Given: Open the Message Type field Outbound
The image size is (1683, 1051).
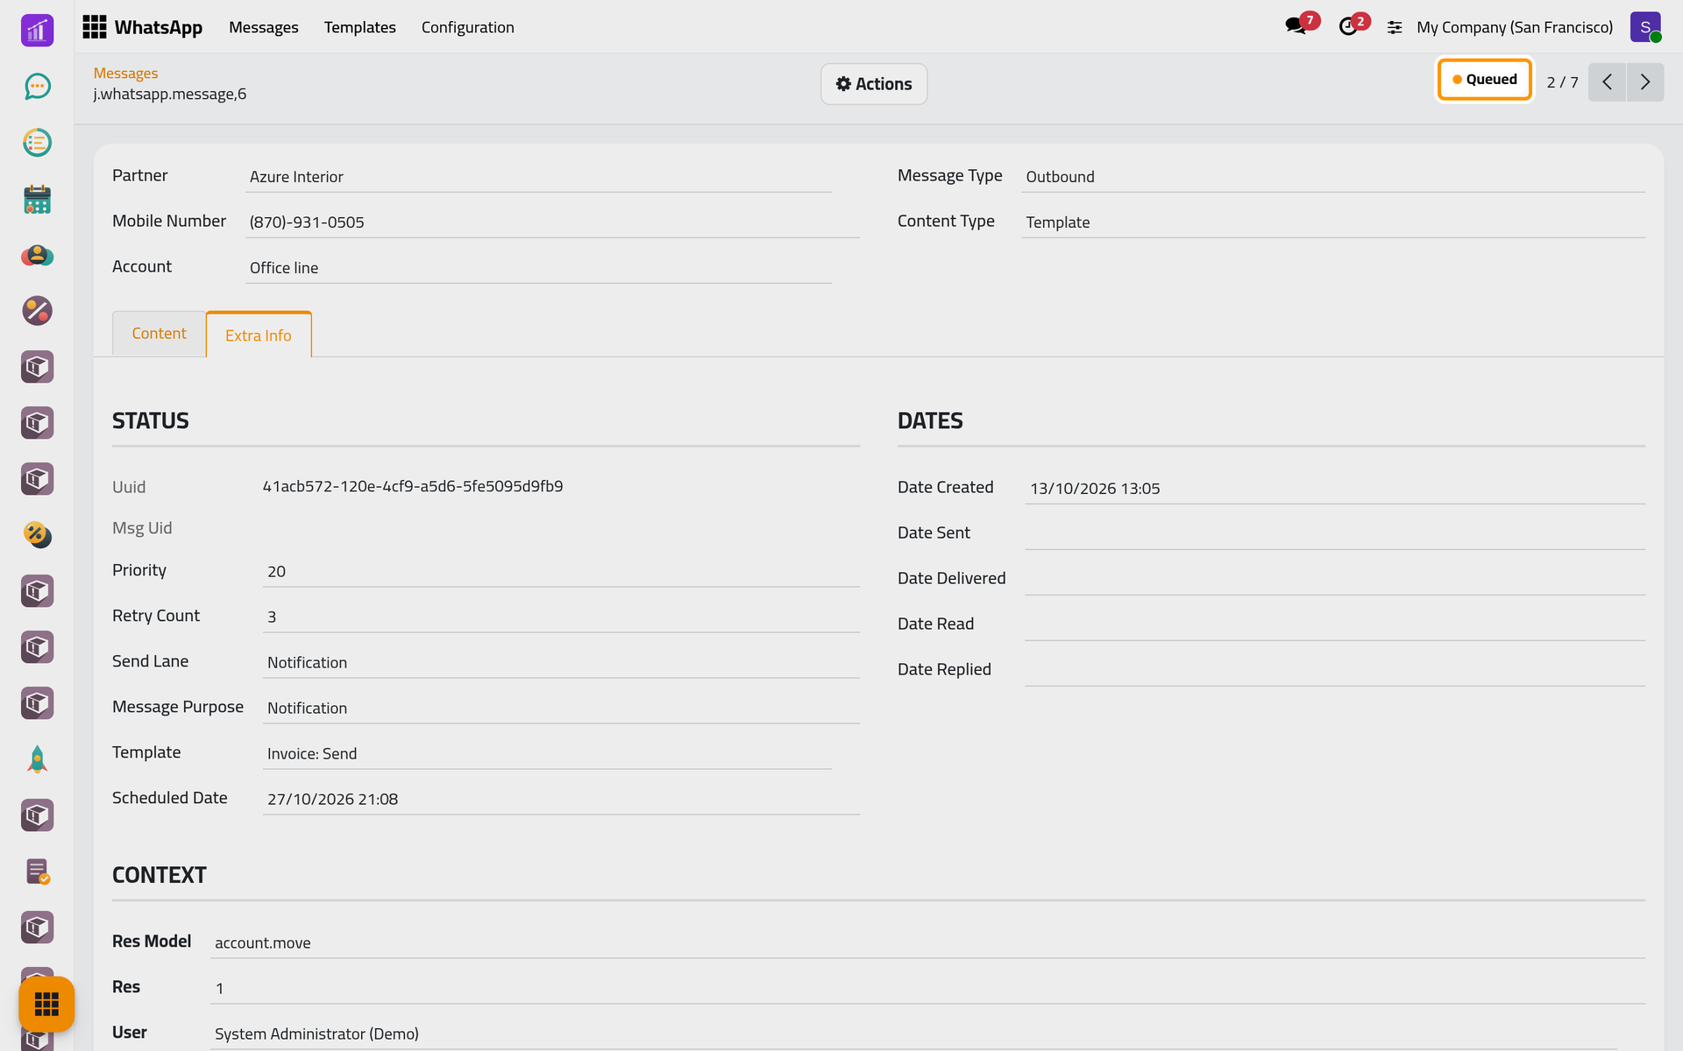Looking at the screenshot, I should click(1332, 177).
